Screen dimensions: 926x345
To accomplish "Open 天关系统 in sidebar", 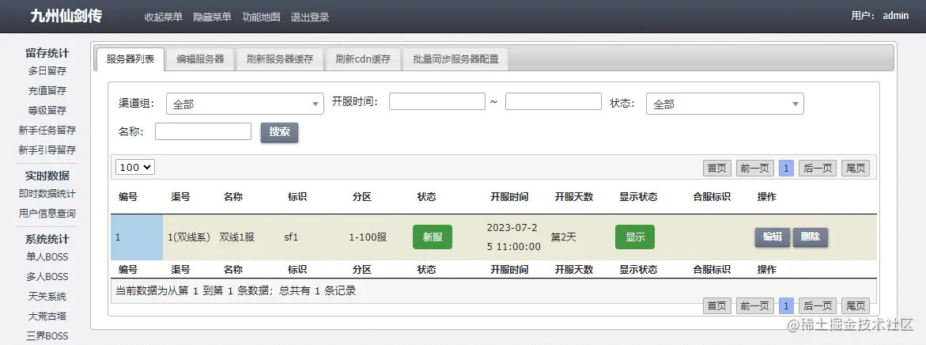I will pyautogui.click(x=47, y=297).
